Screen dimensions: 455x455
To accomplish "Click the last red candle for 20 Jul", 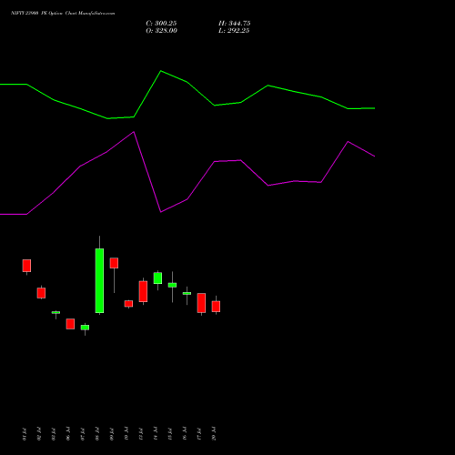I will (x=216, y=307).
